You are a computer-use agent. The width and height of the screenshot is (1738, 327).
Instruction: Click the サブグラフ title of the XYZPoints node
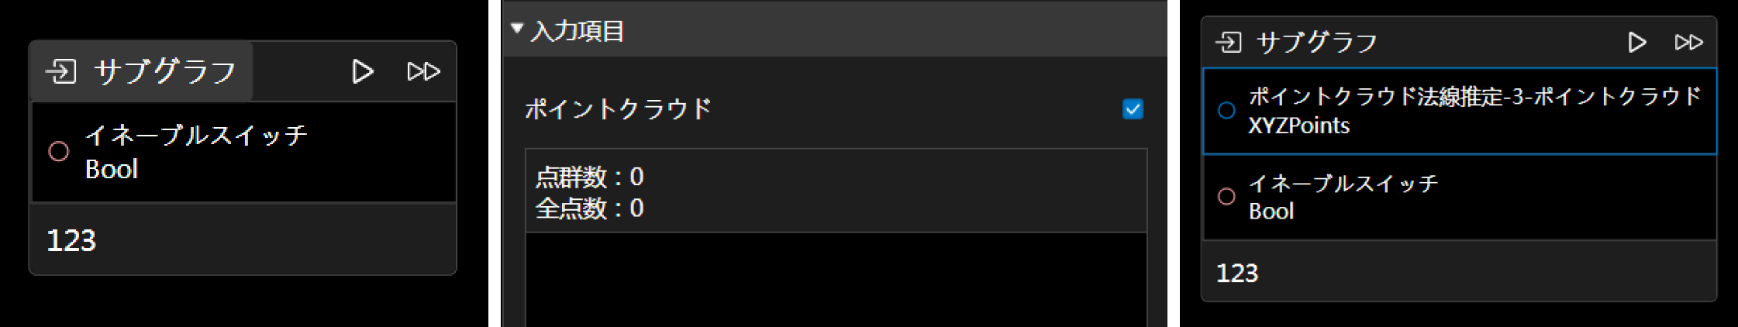(x=1316, y=43)
